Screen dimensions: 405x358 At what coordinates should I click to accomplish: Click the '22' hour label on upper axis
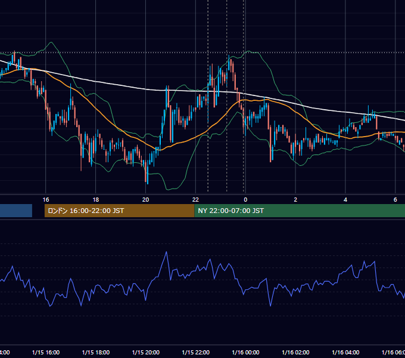click(x=195, y=199)
